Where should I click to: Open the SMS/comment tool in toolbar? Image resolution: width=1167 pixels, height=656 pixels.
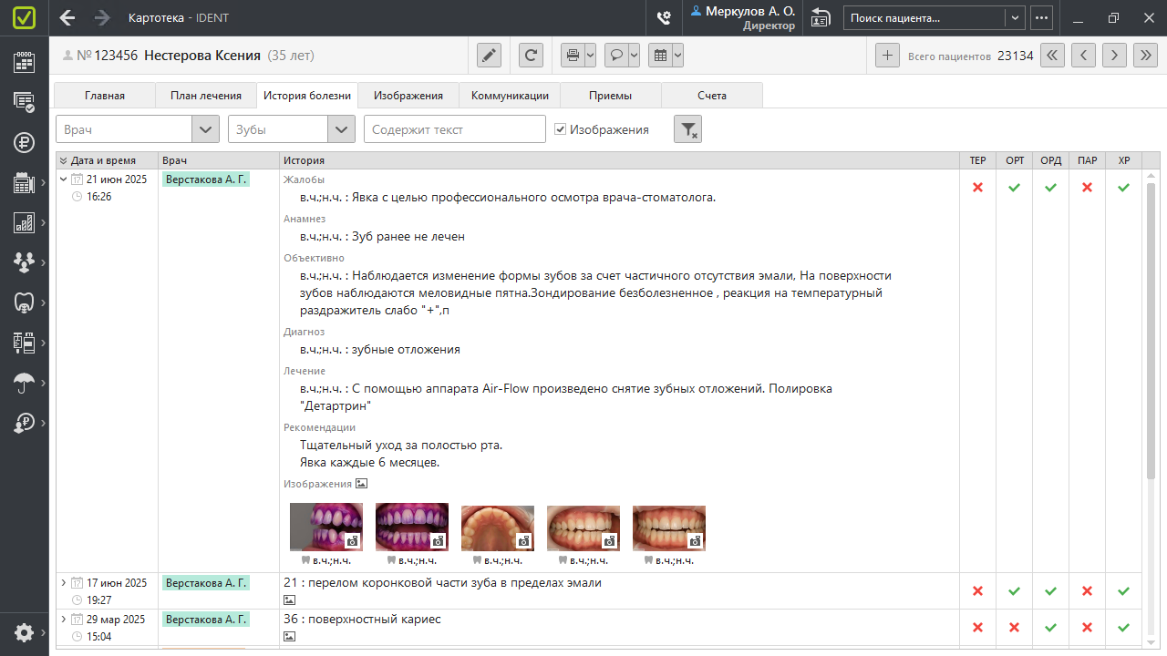[x=616, y=55]
